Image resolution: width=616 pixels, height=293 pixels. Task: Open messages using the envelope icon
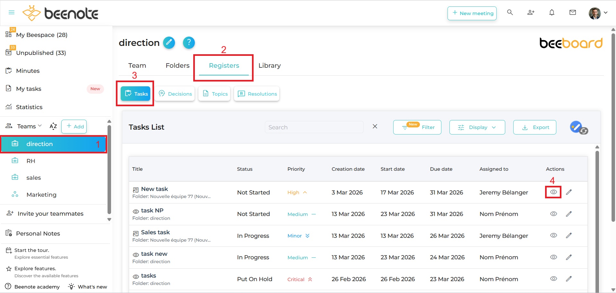click(x=573, y=12)
